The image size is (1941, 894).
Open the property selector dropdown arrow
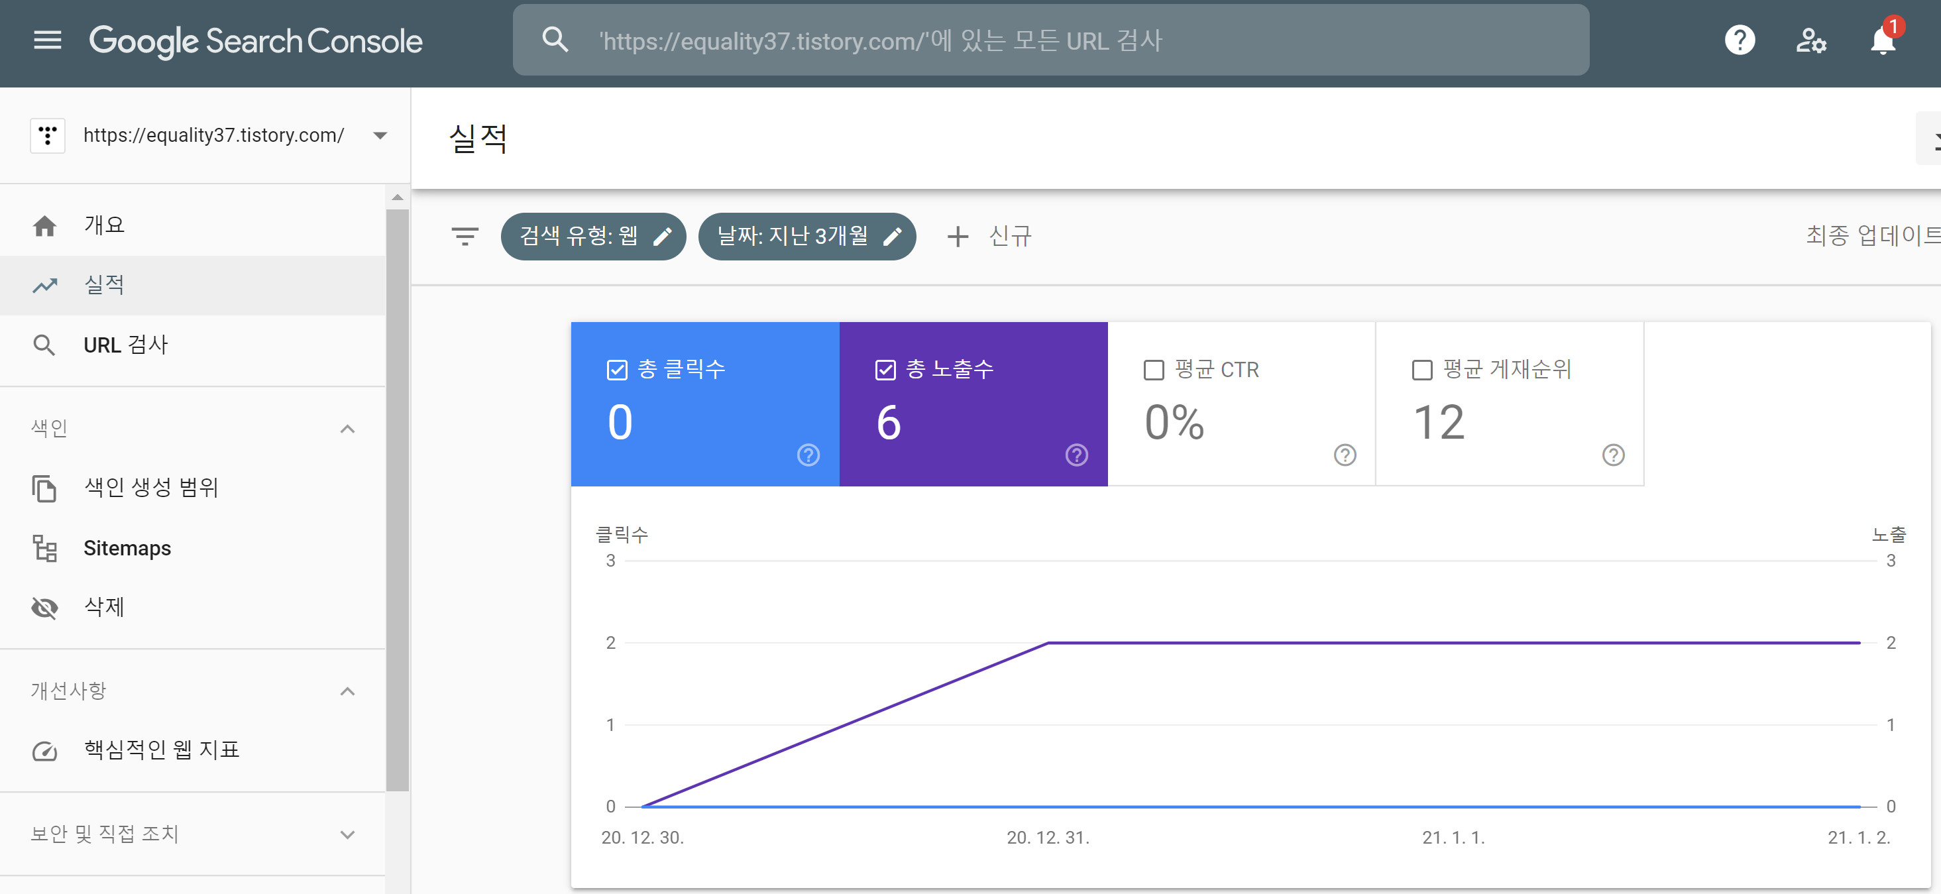[380, 136]
